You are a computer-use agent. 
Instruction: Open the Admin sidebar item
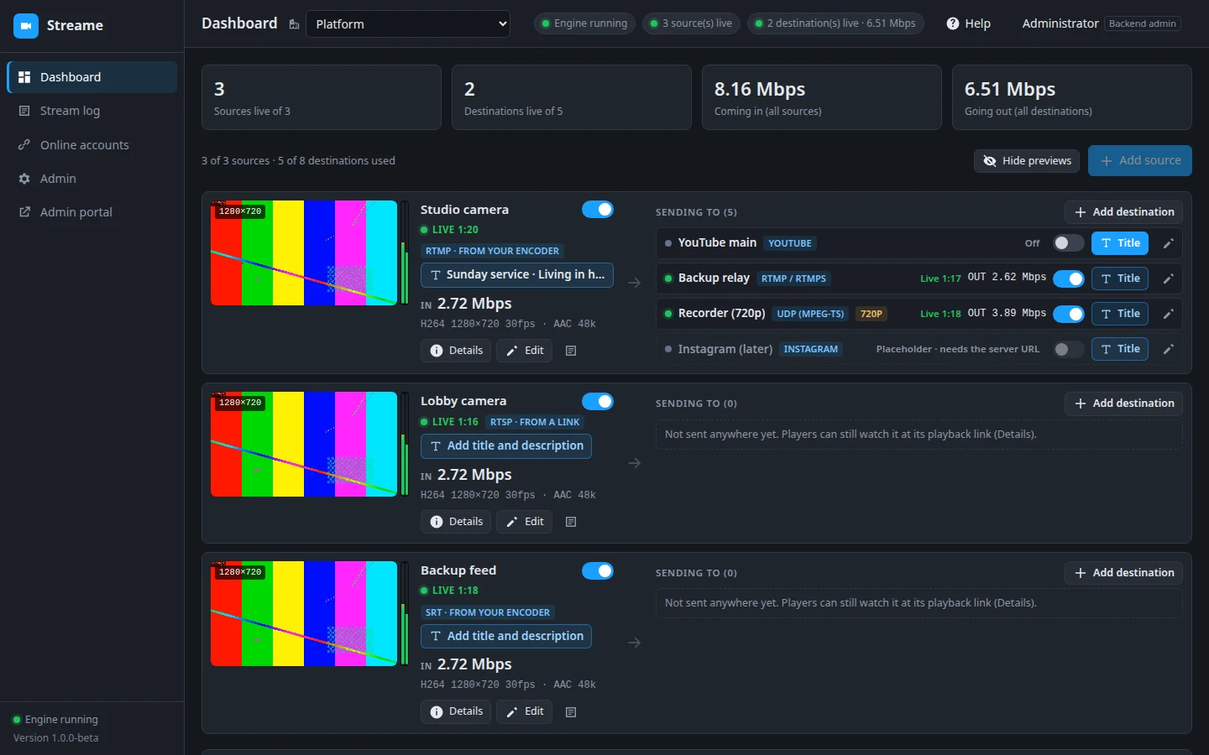pos(92,179)
